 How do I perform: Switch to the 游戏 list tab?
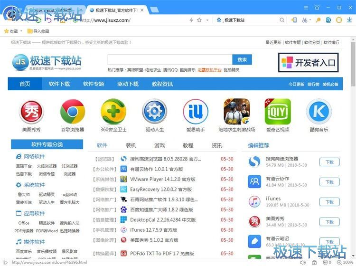pyautogui.click(x=159, y=145)
